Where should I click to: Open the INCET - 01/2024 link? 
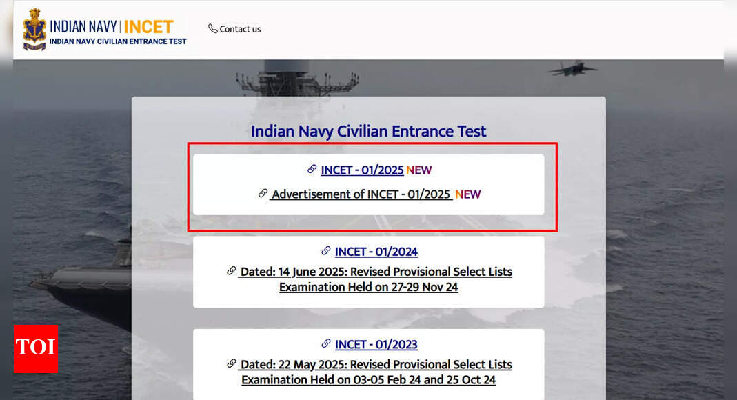pos(376,252)
